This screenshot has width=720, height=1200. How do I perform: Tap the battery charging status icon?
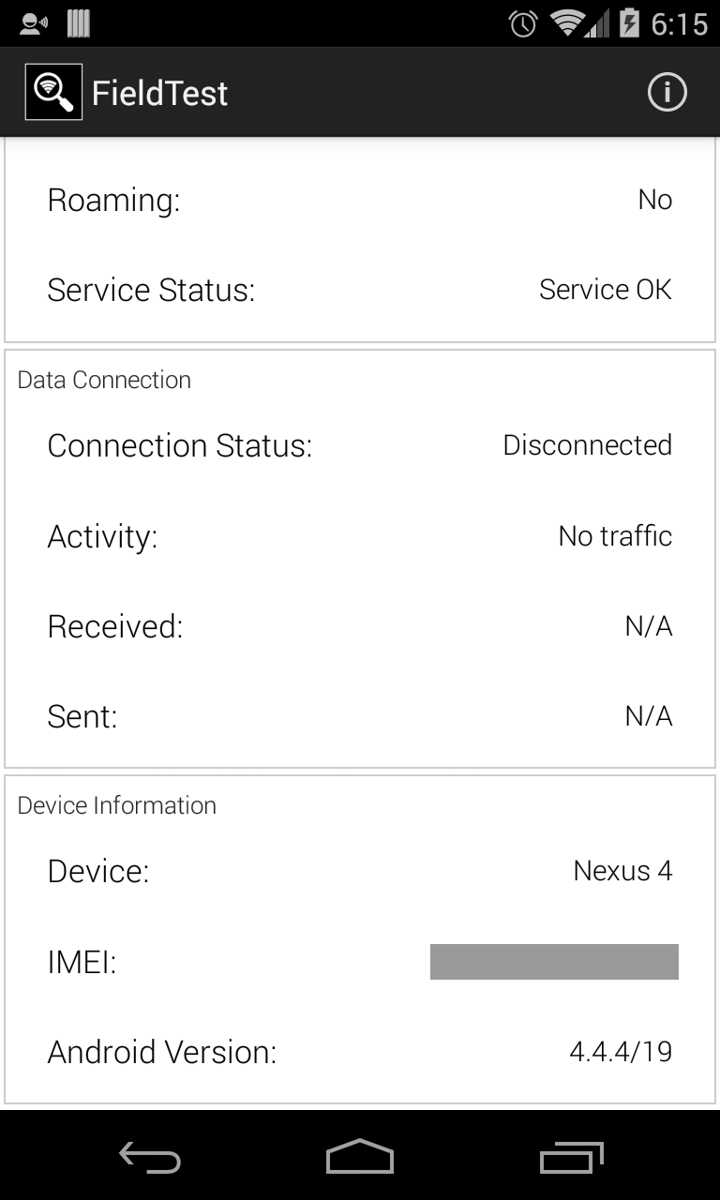click(629, 23)
